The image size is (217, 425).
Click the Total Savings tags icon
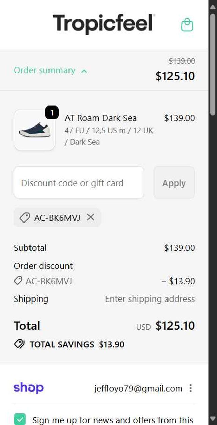(19, 344)
